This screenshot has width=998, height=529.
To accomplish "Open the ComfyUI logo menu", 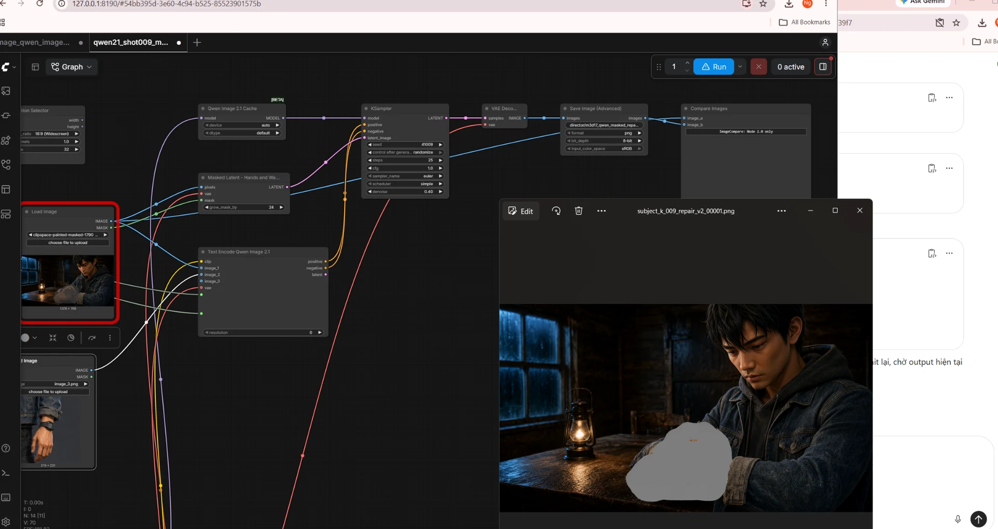I will pyautogui.click(x=7, y=67).
